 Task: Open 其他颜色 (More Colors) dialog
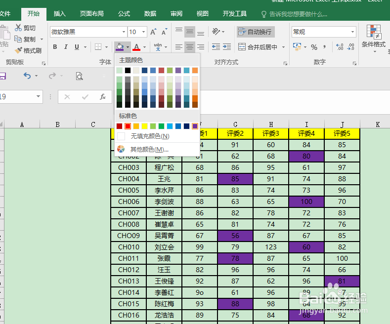[x=157, y=149]
